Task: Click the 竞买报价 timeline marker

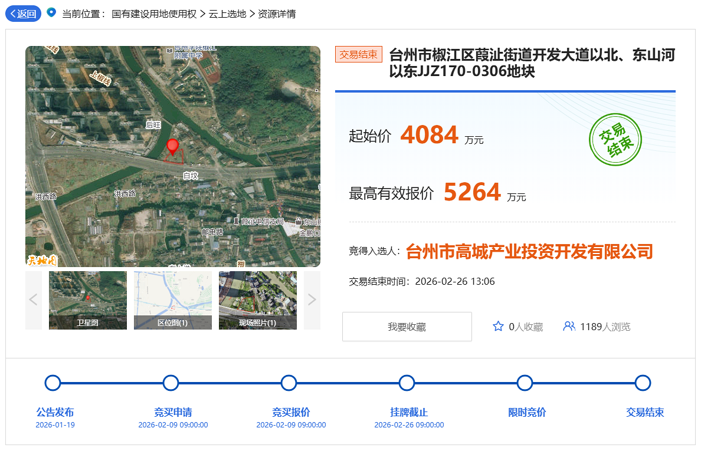Action: click(x=289, y=383)
